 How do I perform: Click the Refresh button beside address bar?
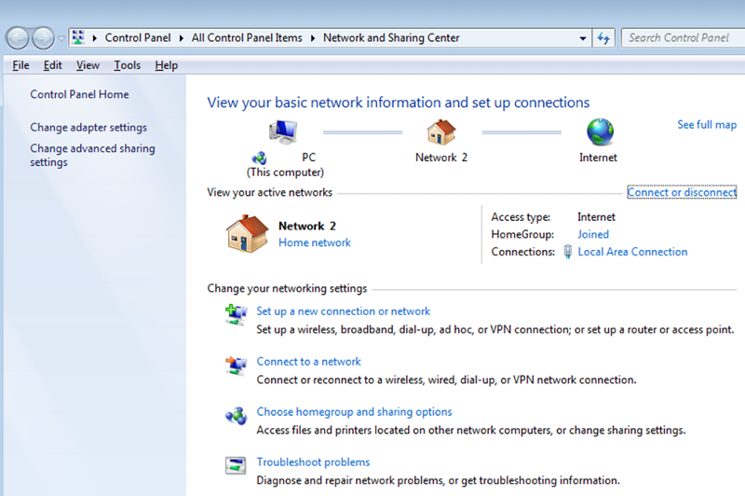603,38
